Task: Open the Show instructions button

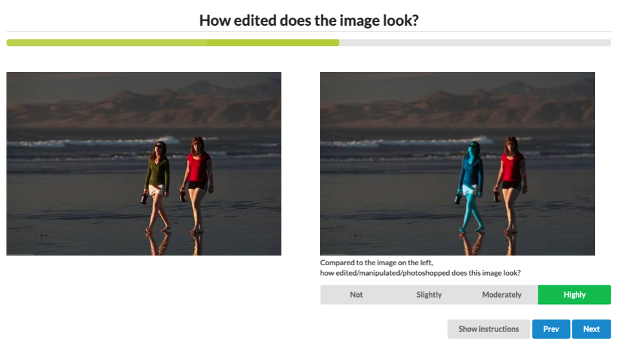Action: pos(488,329)
